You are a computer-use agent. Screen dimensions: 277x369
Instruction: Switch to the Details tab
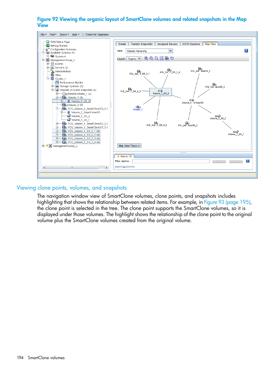point(122,44)
